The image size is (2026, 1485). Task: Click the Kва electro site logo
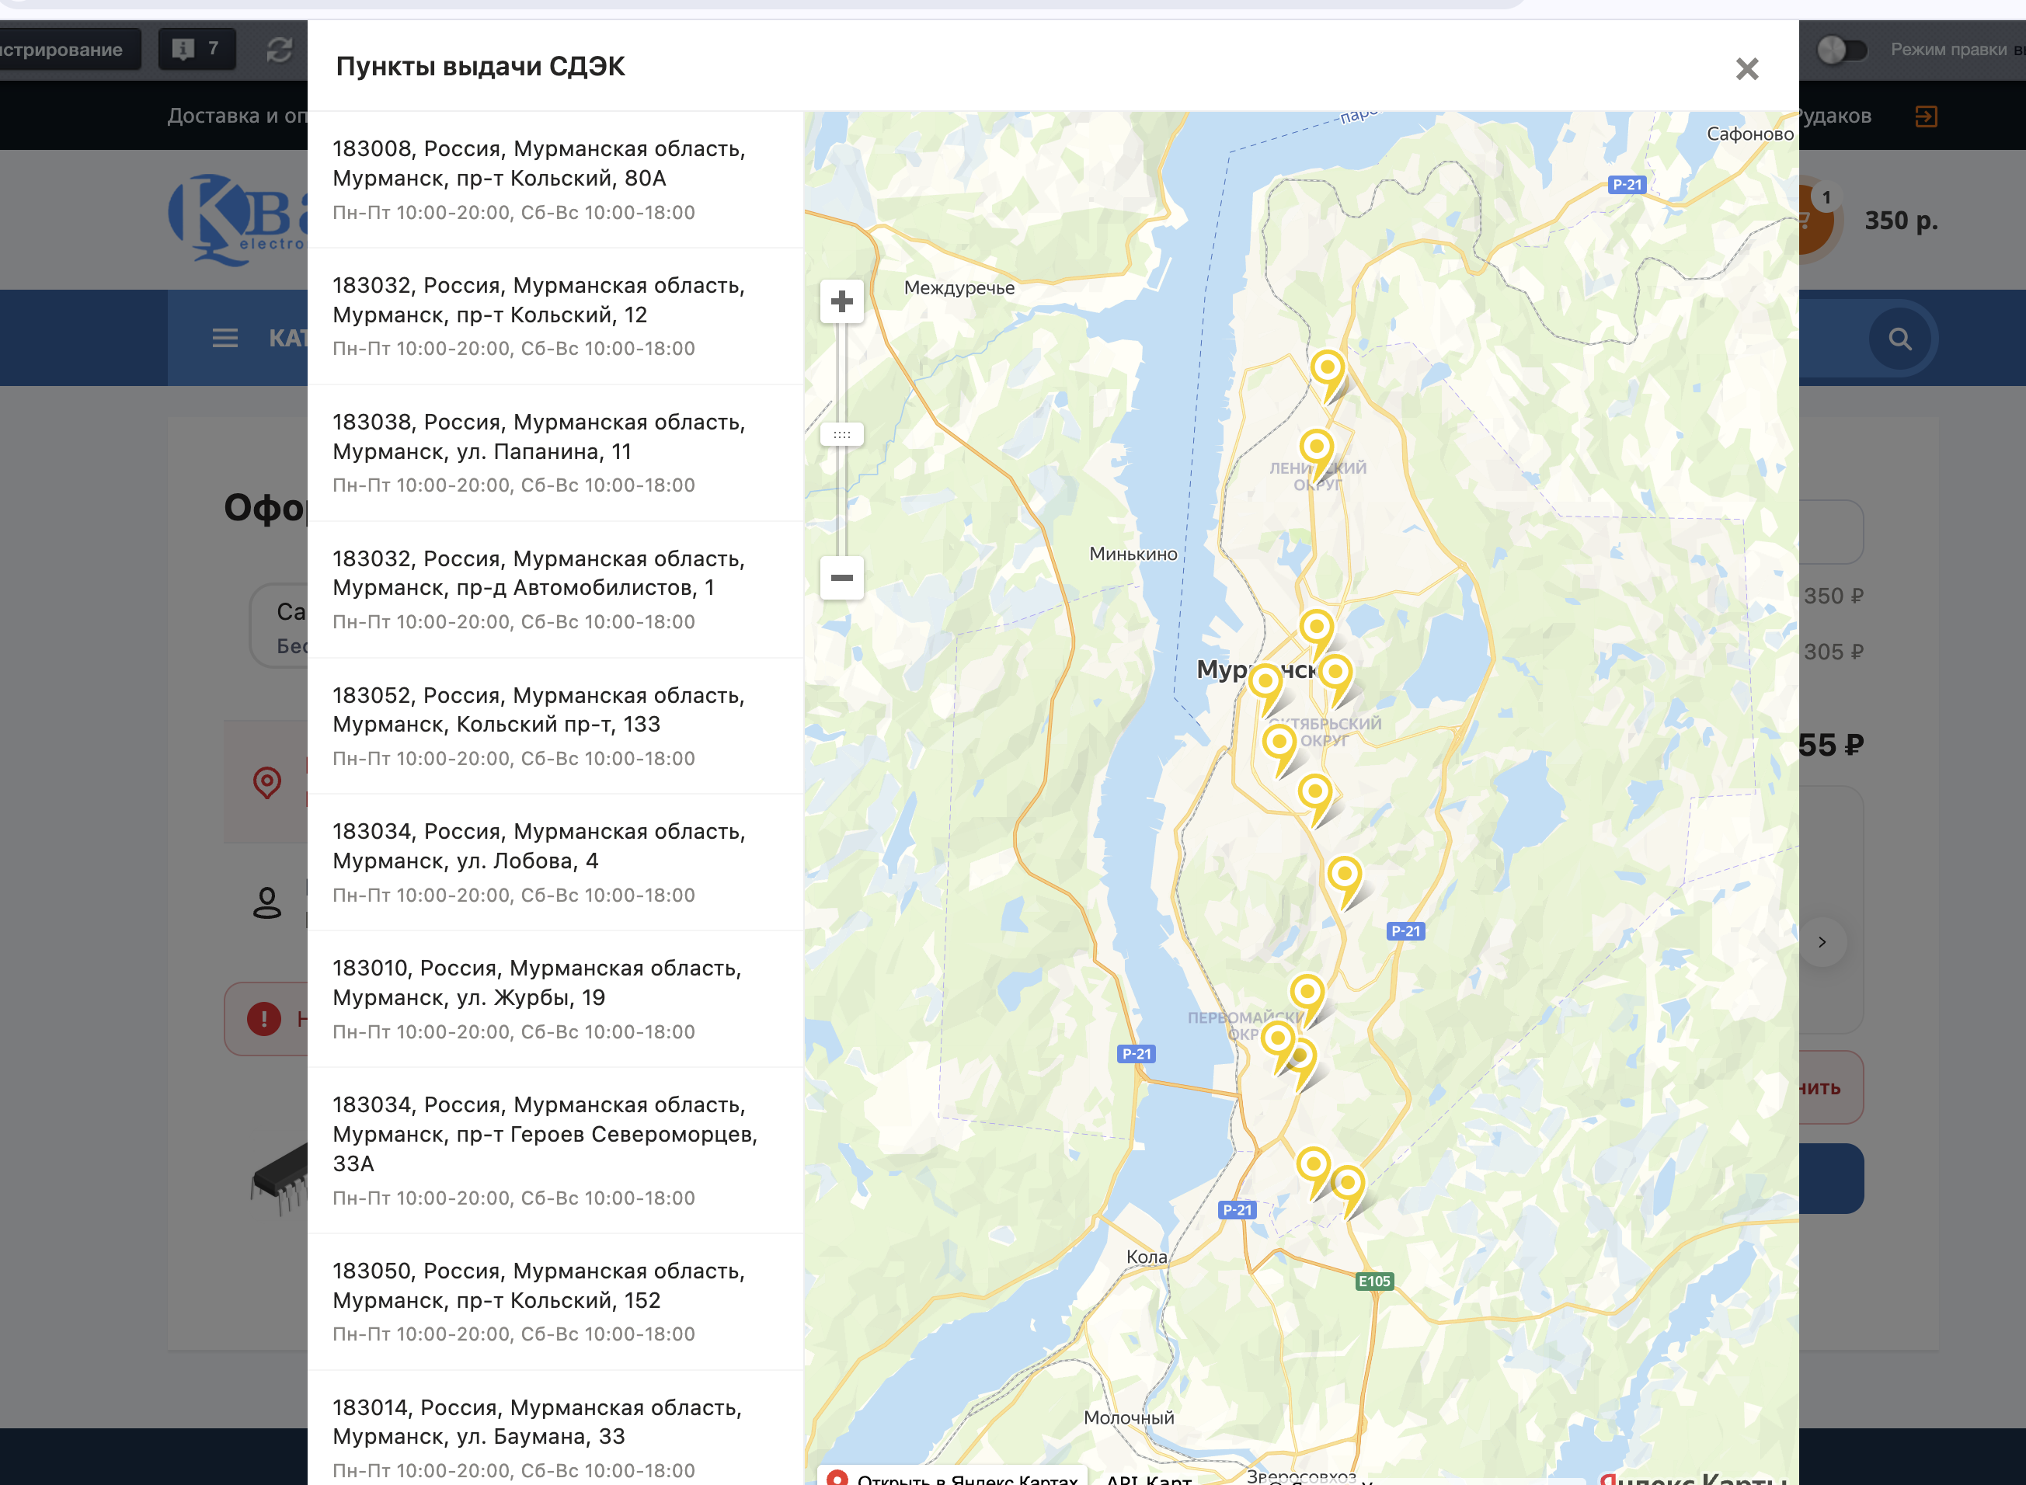(x=237, y=219)
